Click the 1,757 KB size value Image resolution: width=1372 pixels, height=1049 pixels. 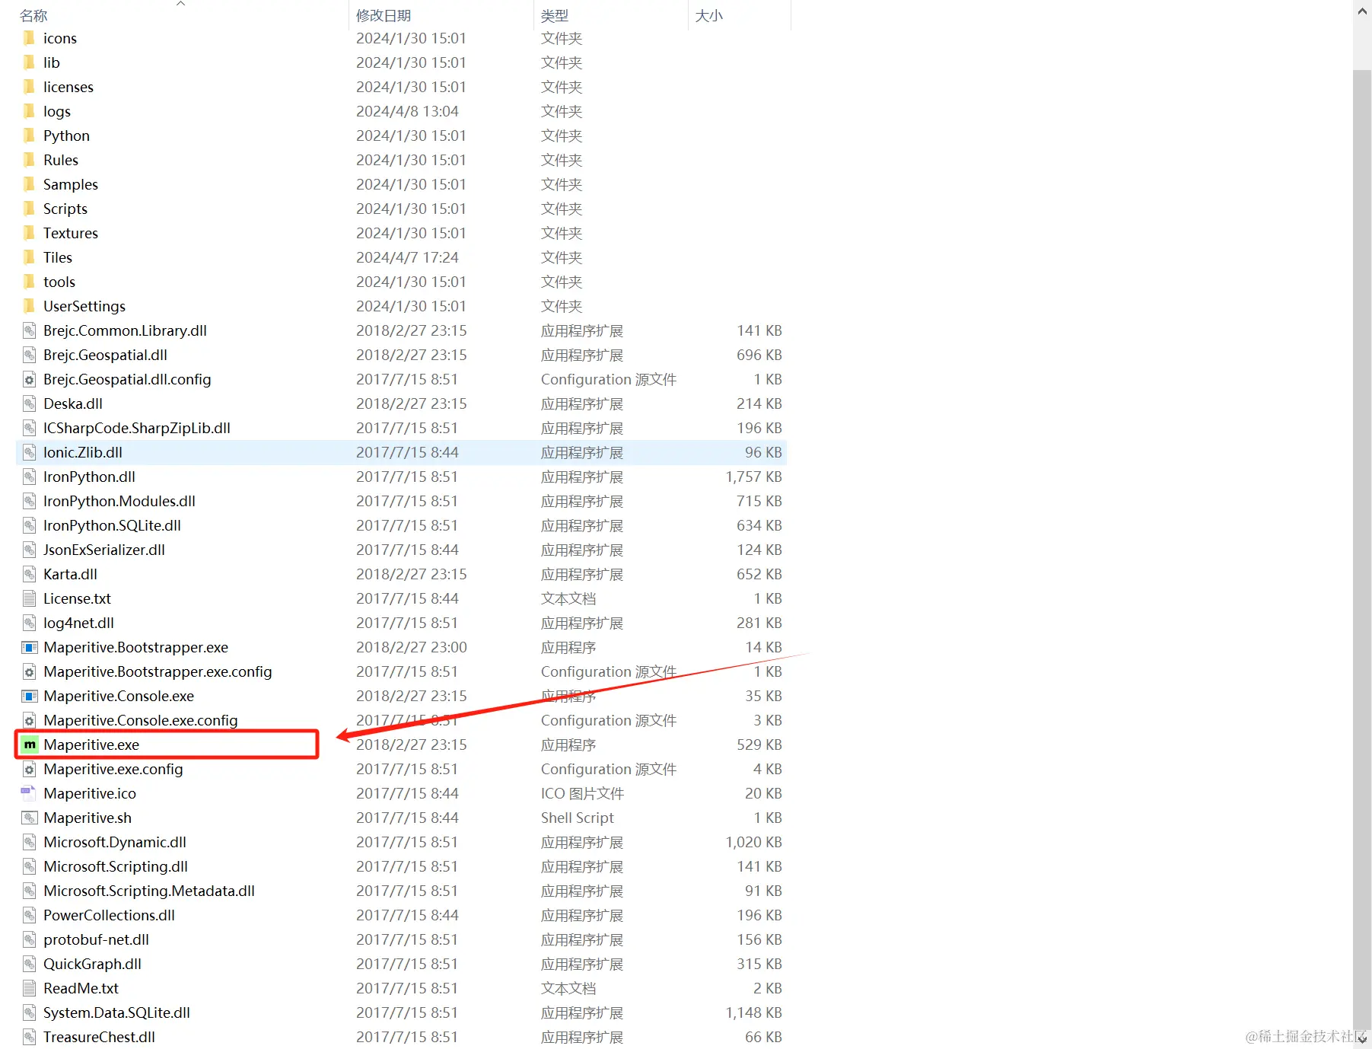[x=753, y=477]
